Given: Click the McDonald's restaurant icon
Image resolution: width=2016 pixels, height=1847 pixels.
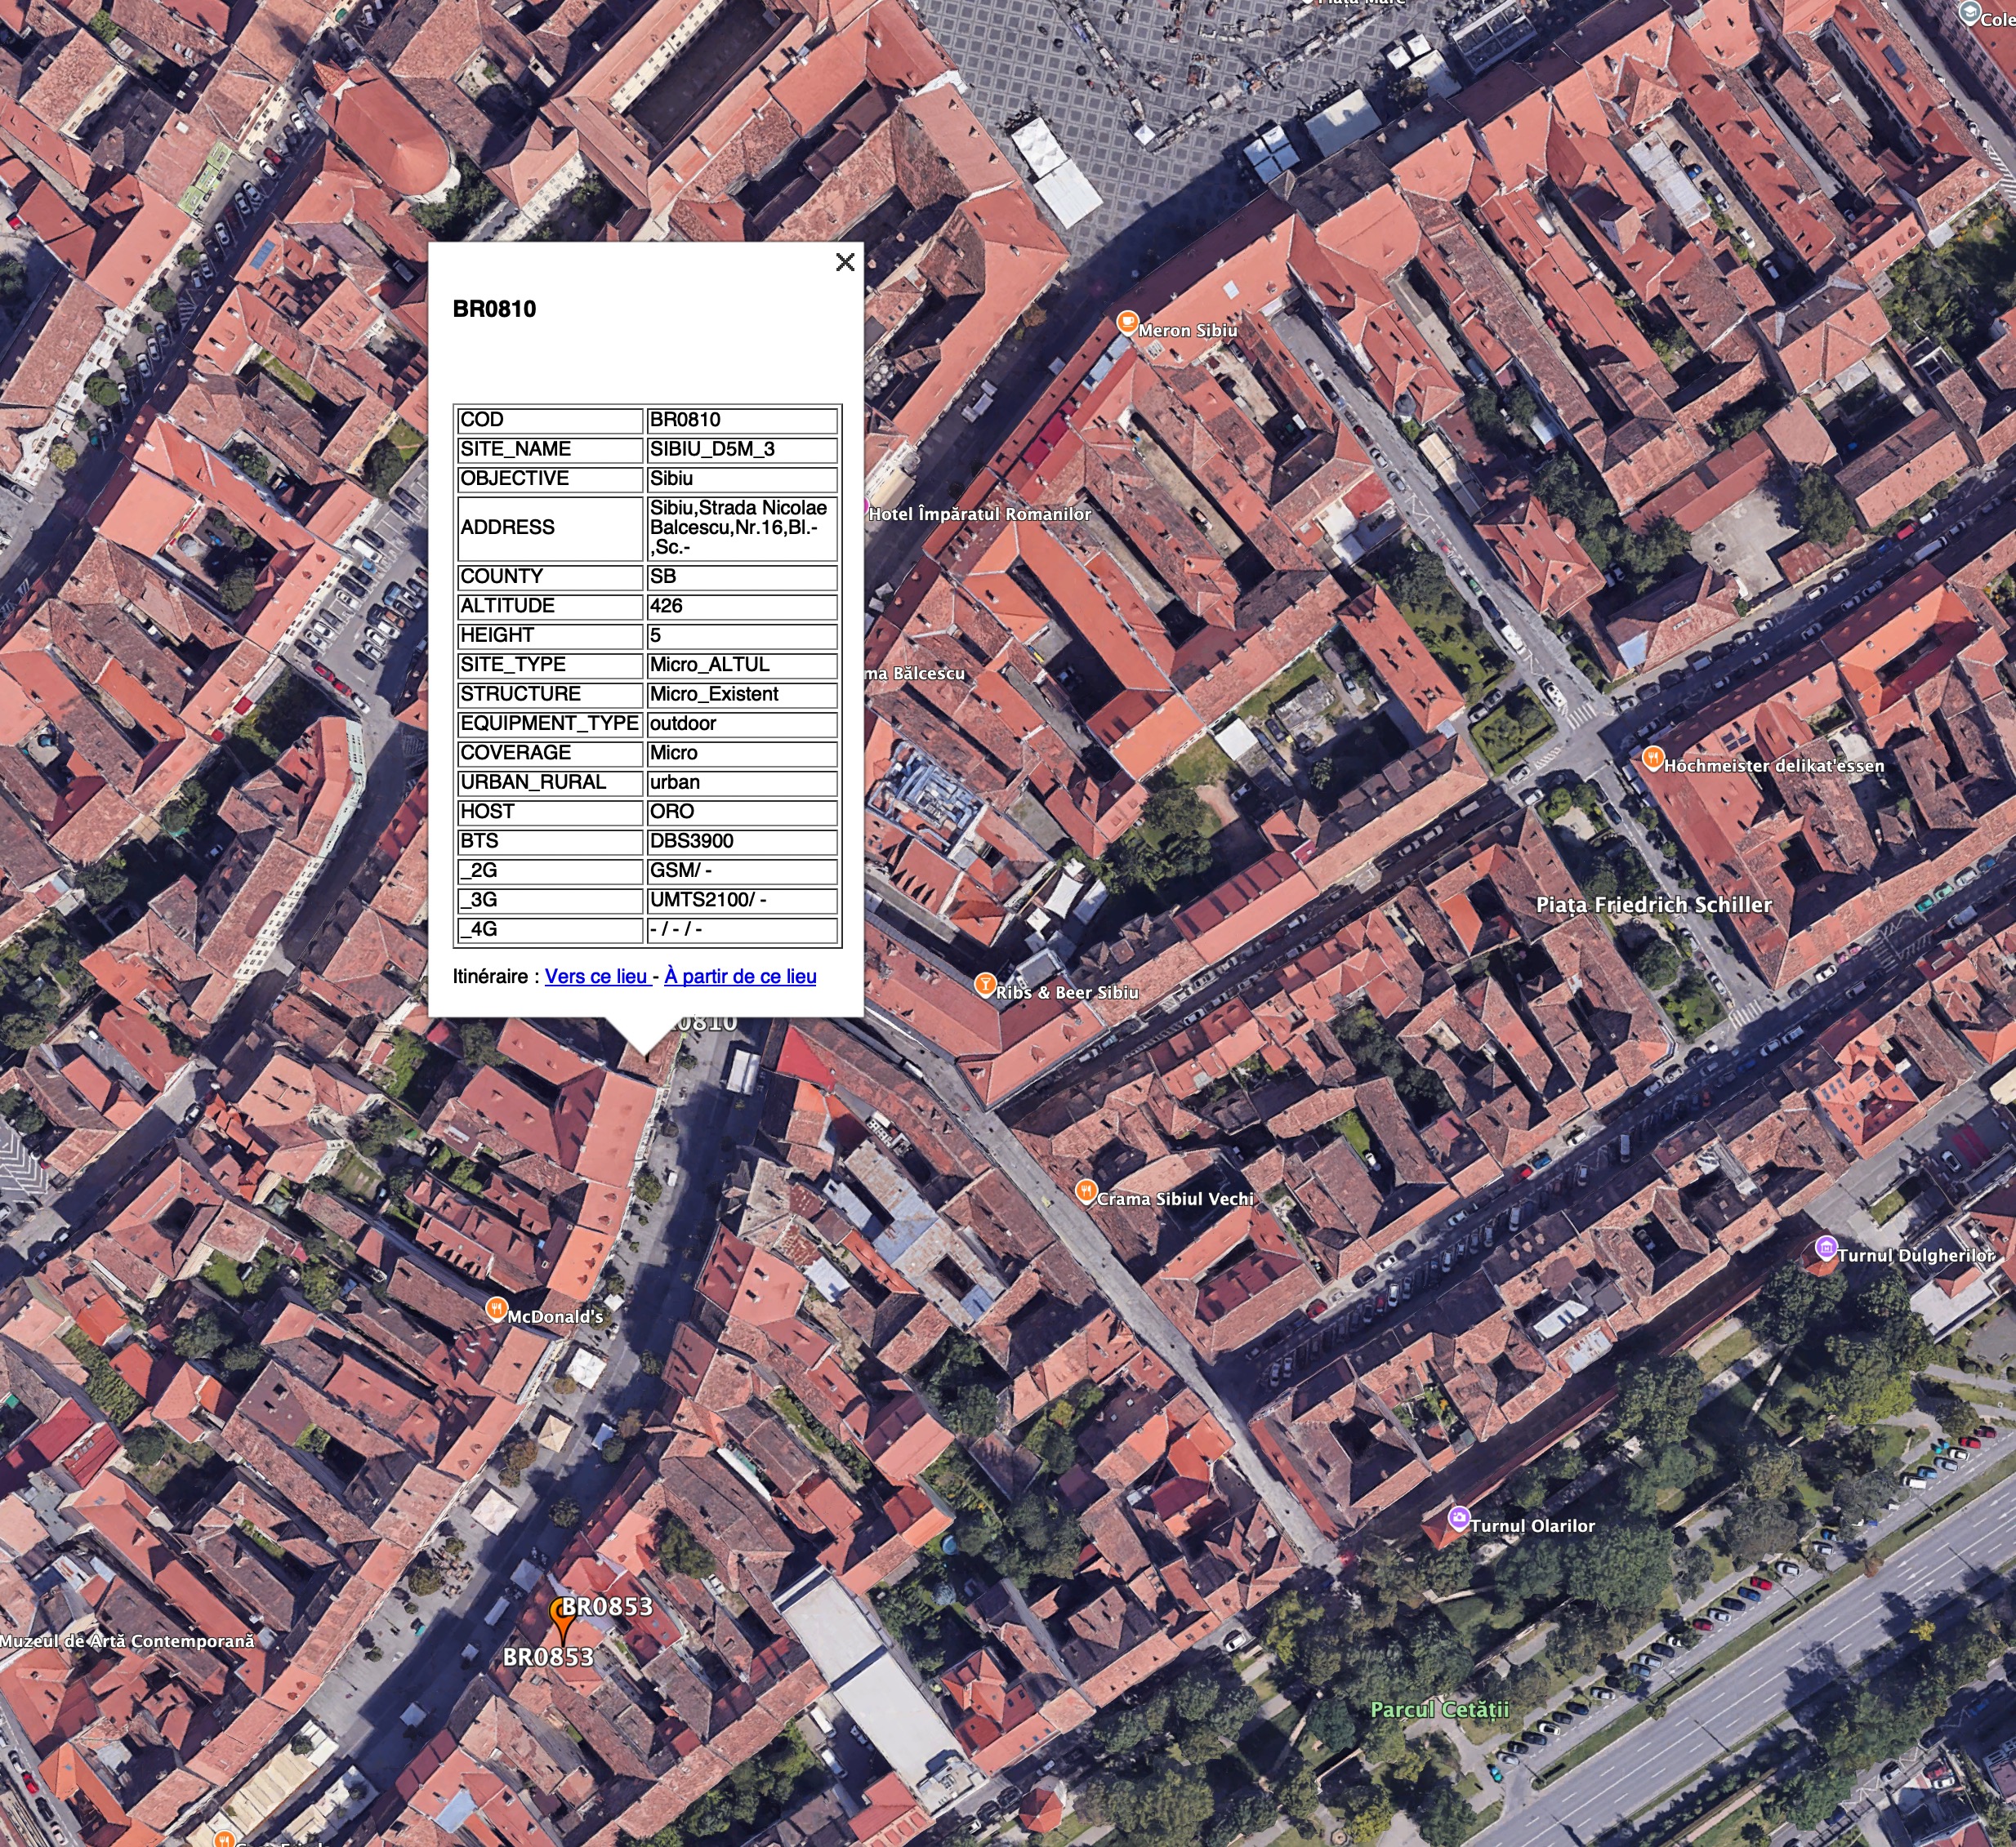Looking at the screenshot, I should click(x=495, y=1308).
